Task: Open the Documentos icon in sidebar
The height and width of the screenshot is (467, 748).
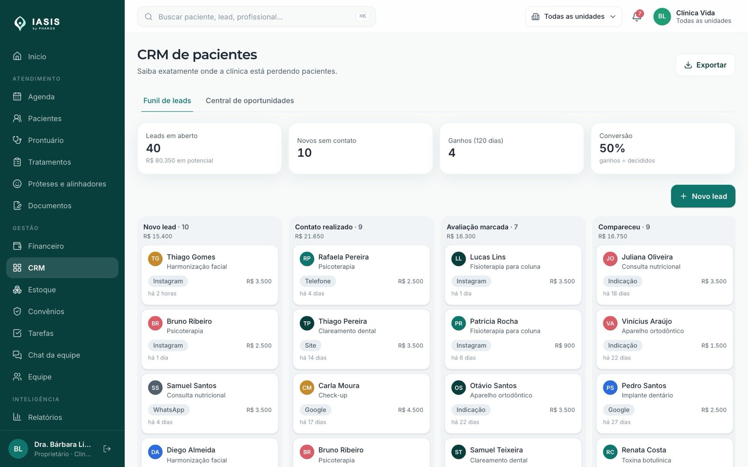Action: (x=17, y=205)
